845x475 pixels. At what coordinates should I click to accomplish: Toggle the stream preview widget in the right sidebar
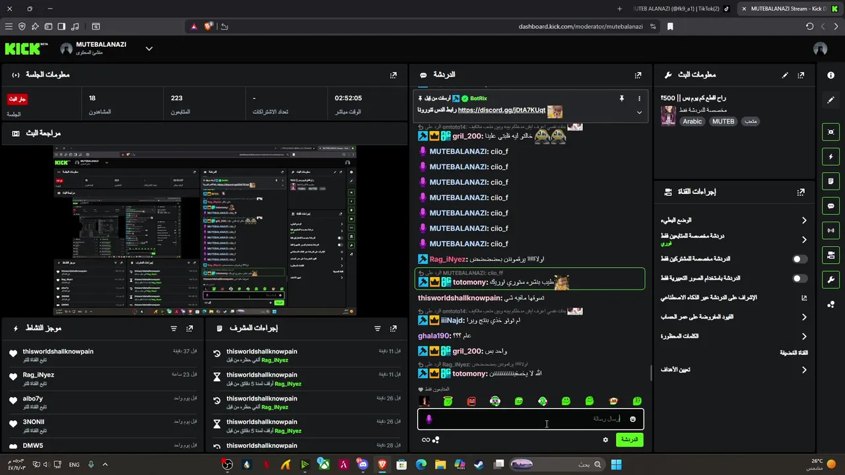click(831, 132)
